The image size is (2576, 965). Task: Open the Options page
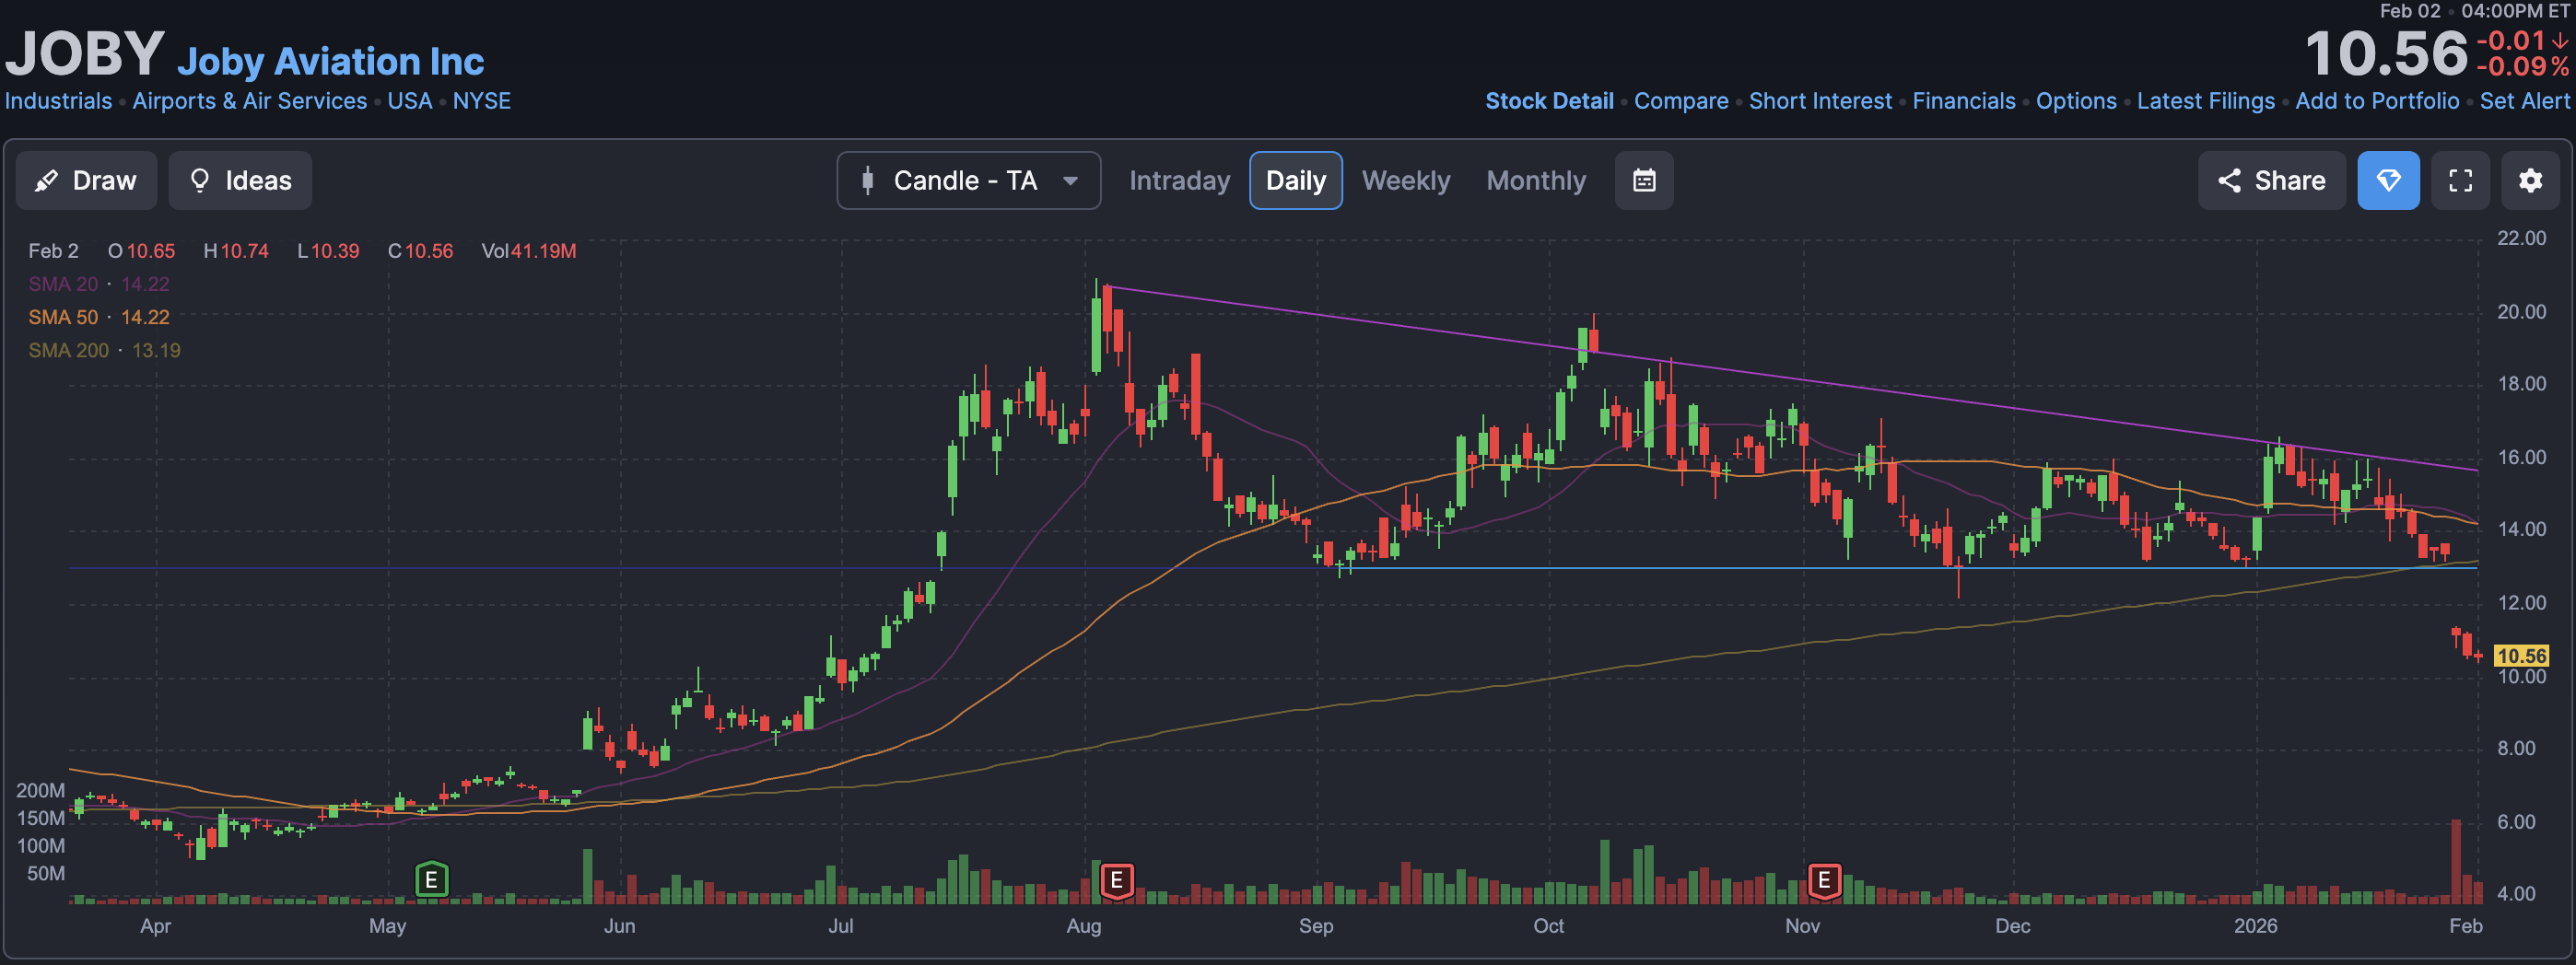click(2076, 101)
